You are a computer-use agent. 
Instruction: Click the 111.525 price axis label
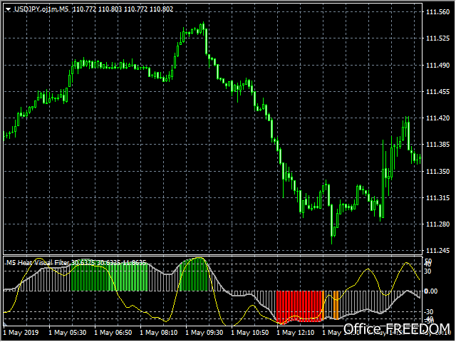click(437, 38)
